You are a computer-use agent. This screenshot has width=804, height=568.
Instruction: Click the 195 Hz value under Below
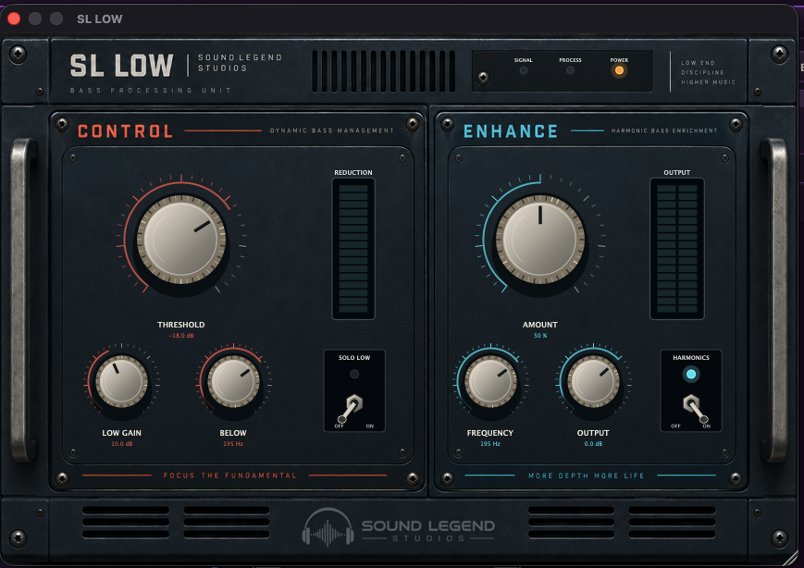coord(233,444)
